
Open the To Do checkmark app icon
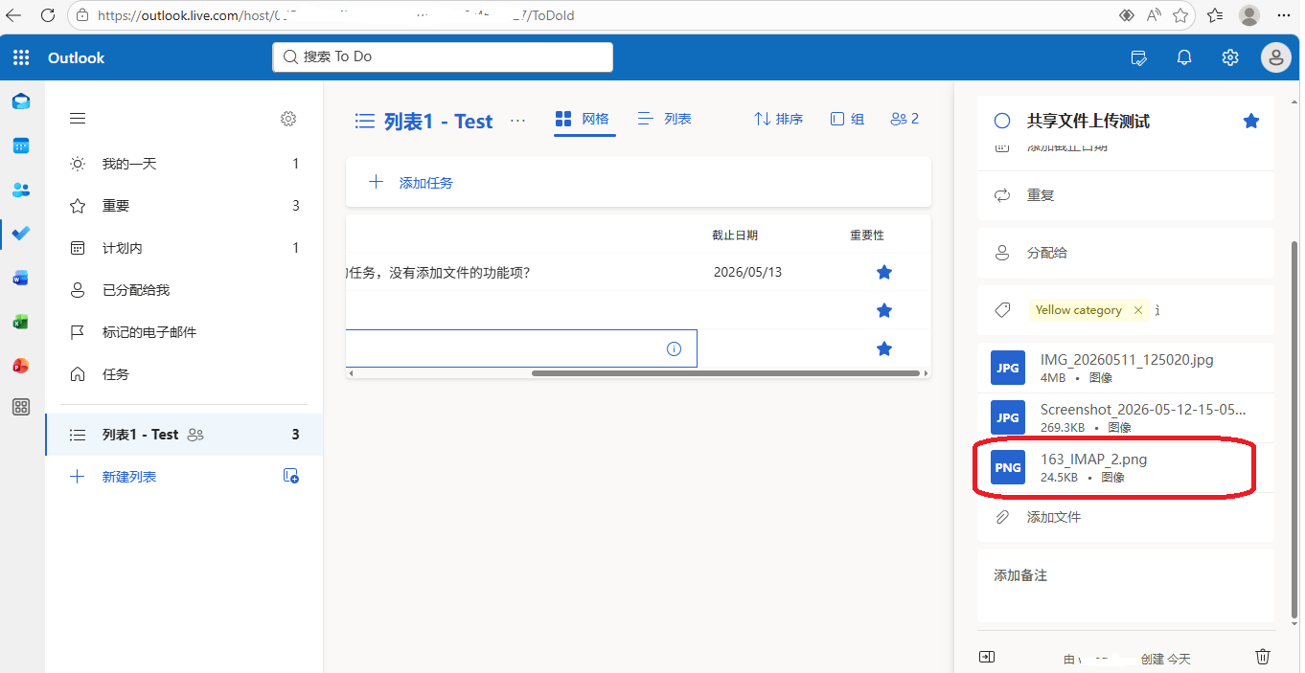(x=21, y=234)
